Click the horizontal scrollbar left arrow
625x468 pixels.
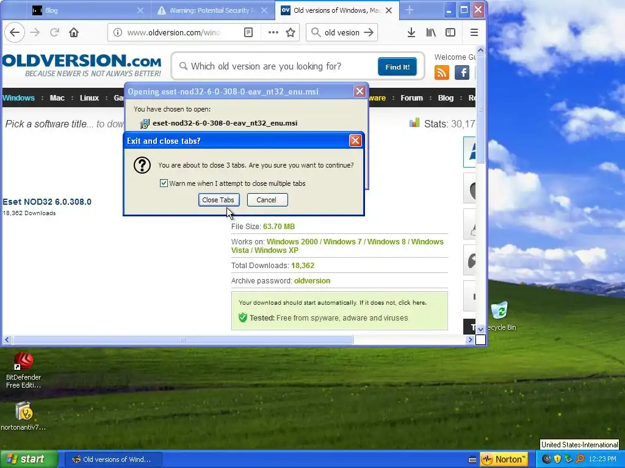tap(7, 340)
